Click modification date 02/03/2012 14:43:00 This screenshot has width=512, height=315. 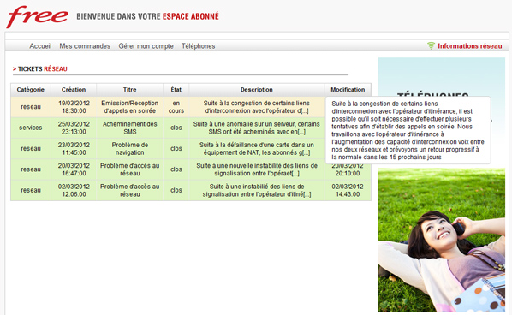coord(348,190)
